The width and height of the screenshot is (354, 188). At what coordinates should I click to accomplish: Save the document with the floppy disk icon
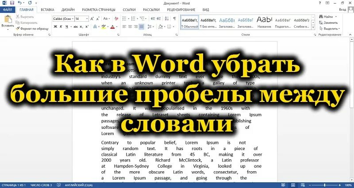click(x=12, y=3)
